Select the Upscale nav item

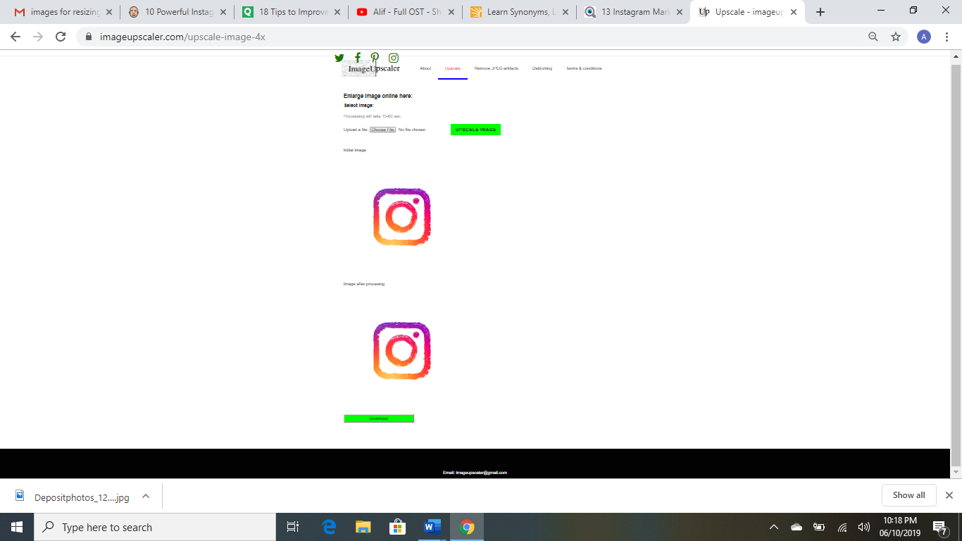[x=453, y=68]
